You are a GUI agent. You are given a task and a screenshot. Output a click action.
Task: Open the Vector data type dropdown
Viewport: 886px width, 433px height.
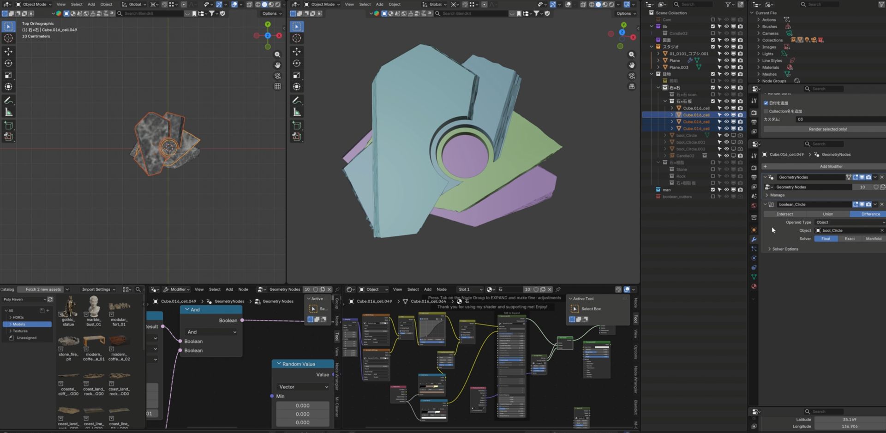(303, 387)
